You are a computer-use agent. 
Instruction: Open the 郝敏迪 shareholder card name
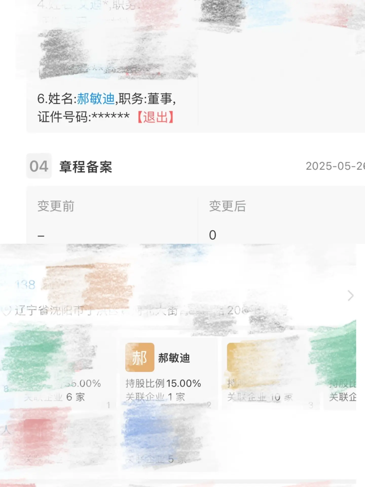pos(174,358)
